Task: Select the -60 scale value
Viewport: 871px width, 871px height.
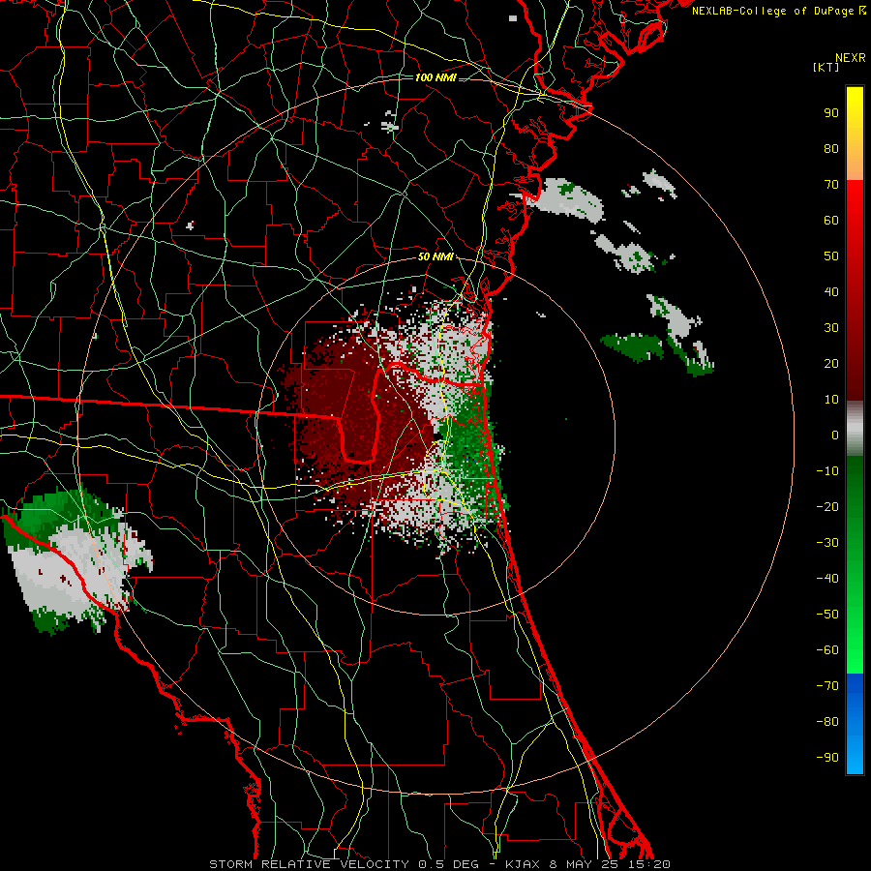Action: click(x=827, y=650)
